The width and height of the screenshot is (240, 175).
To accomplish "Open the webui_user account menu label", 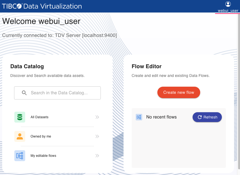I will (228, 11).
